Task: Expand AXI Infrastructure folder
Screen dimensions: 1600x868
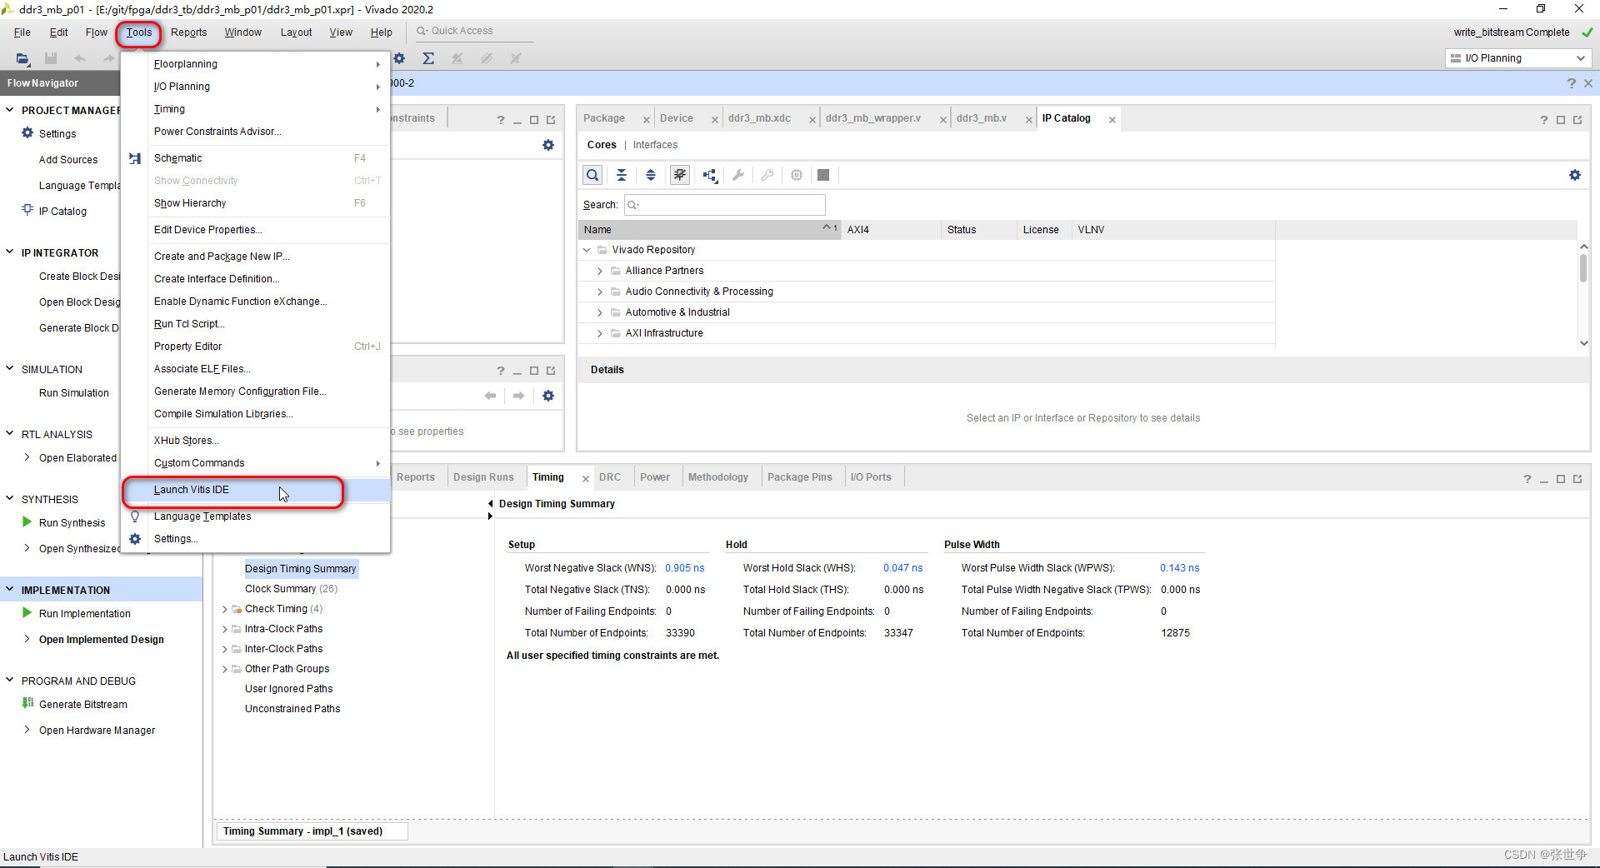Action: (599, 333)
